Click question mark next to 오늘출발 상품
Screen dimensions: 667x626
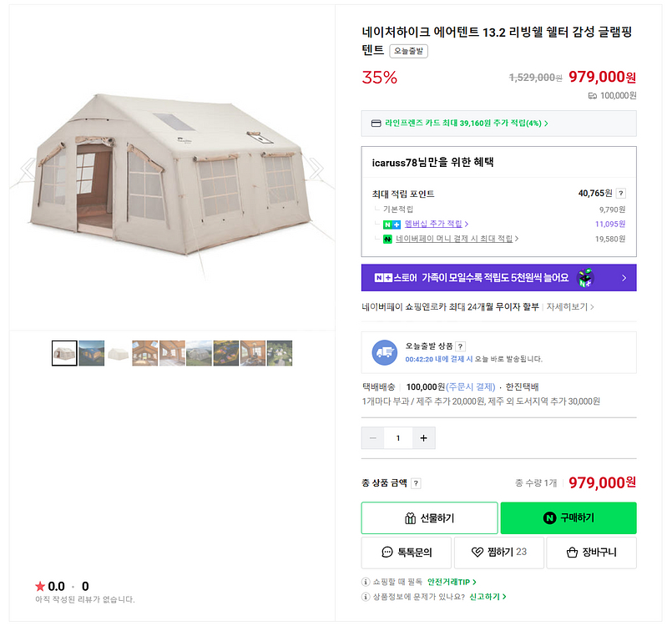pos(460,346)
